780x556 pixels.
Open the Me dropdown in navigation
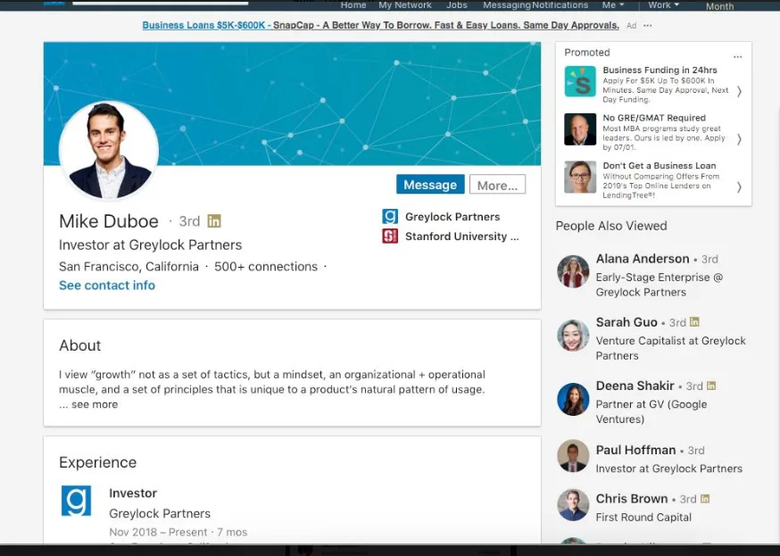coord(613,5)
